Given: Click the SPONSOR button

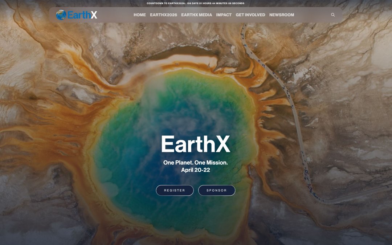Looking at the screenshot, I should click(x=216, y=190).
